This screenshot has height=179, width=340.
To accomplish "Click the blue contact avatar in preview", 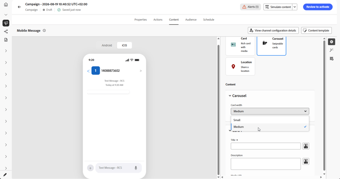I will (x=96, y=71).
